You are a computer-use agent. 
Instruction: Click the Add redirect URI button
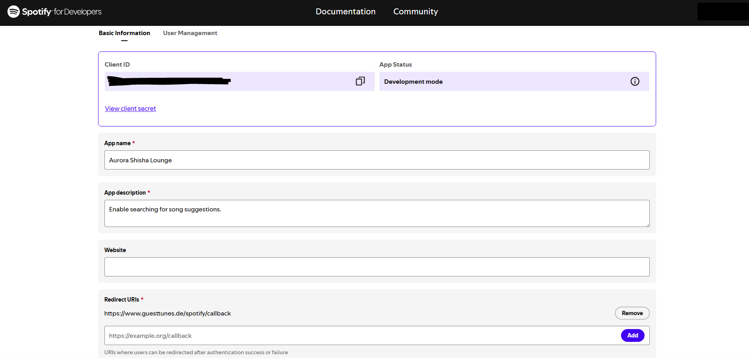pos(633,335)
